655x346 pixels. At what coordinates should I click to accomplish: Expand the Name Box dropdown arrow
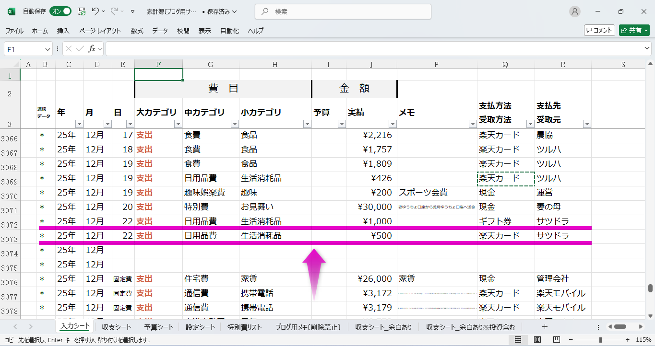click(x=48, y=49)
